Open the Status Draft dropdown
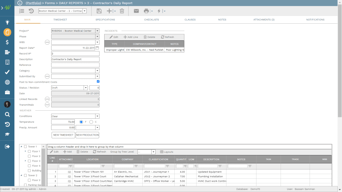Screen dimensions: 342x192 (85, 88)
